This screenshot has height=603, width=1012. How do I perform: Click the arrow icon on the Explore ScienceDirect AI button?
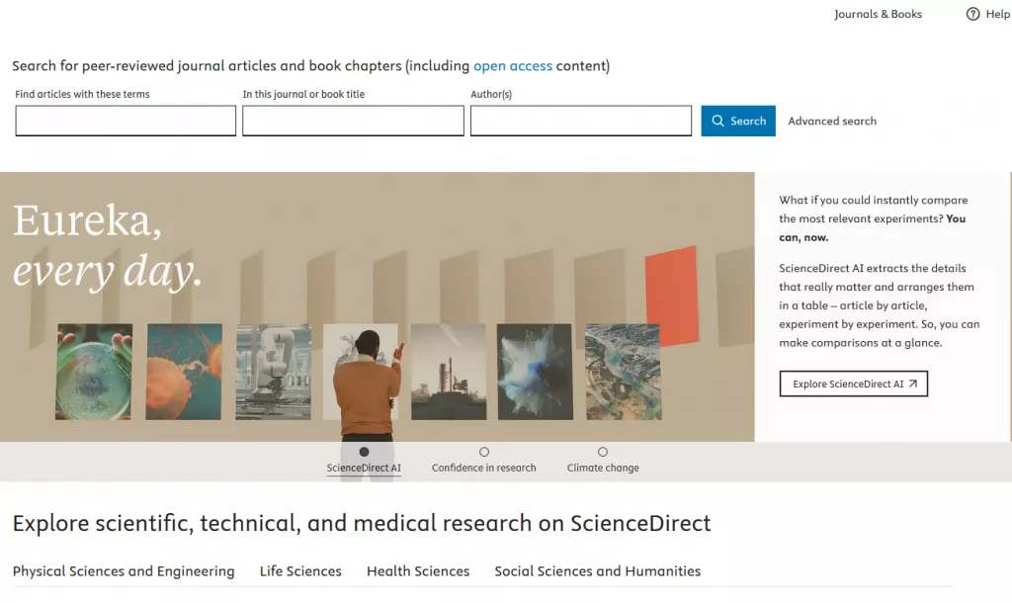(x=912, y=384)
